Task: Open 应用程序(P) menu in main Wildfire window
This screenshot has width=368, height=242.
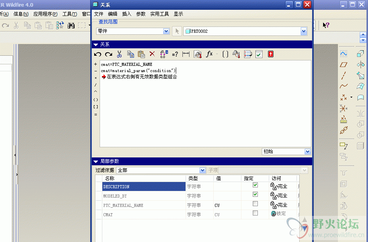Action: pos(46,14)
